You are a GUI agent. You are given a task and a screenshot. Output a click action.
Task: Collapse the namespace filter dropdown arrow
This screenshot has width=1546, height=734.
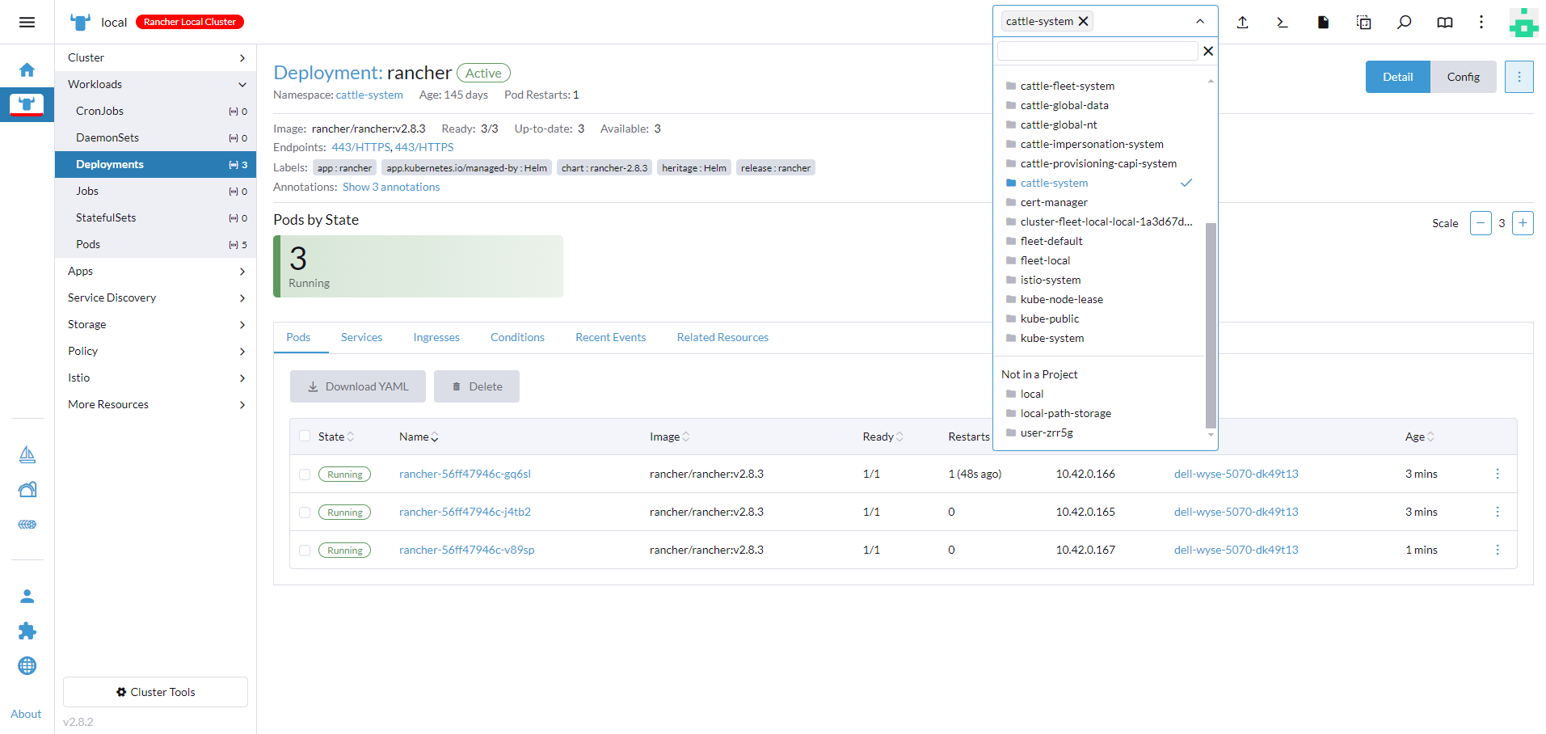point(1200,22)
